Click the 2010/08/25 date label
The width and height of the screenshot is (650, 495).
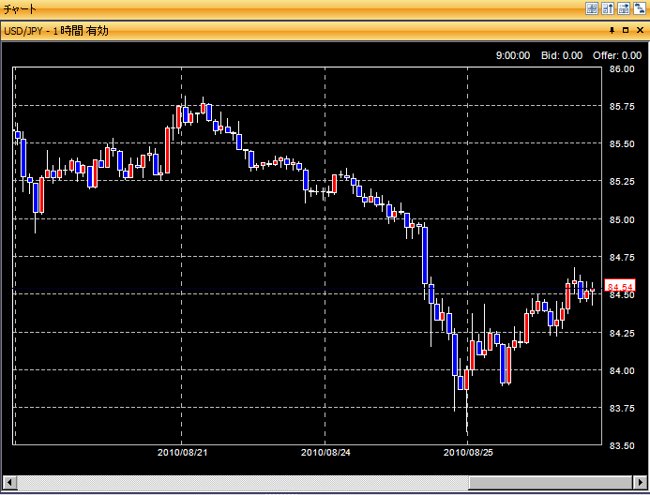(x=467, y=452)
